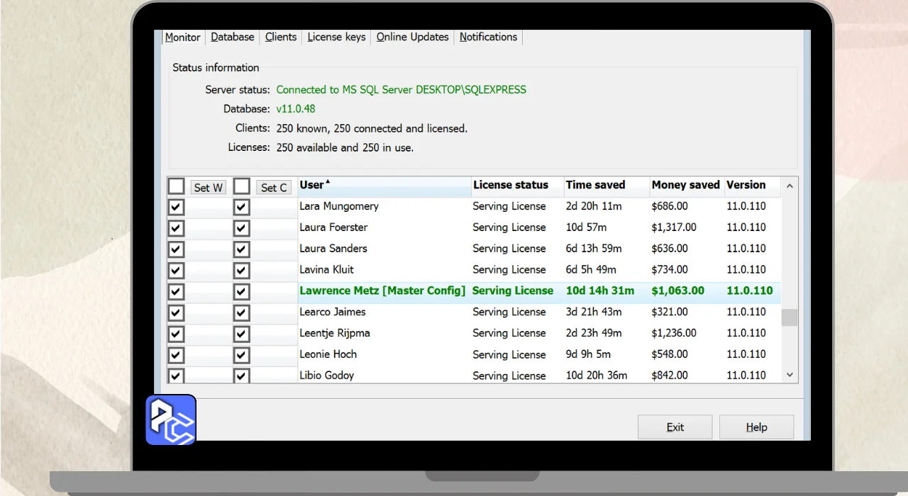
Task: Toggle the header checkbox beside Set C
Action: pos(242,186)
